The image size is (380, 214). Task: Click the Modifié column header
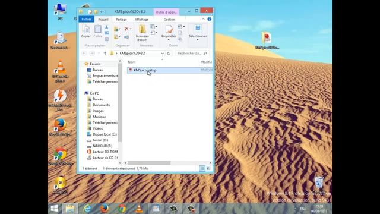[206, 62]
